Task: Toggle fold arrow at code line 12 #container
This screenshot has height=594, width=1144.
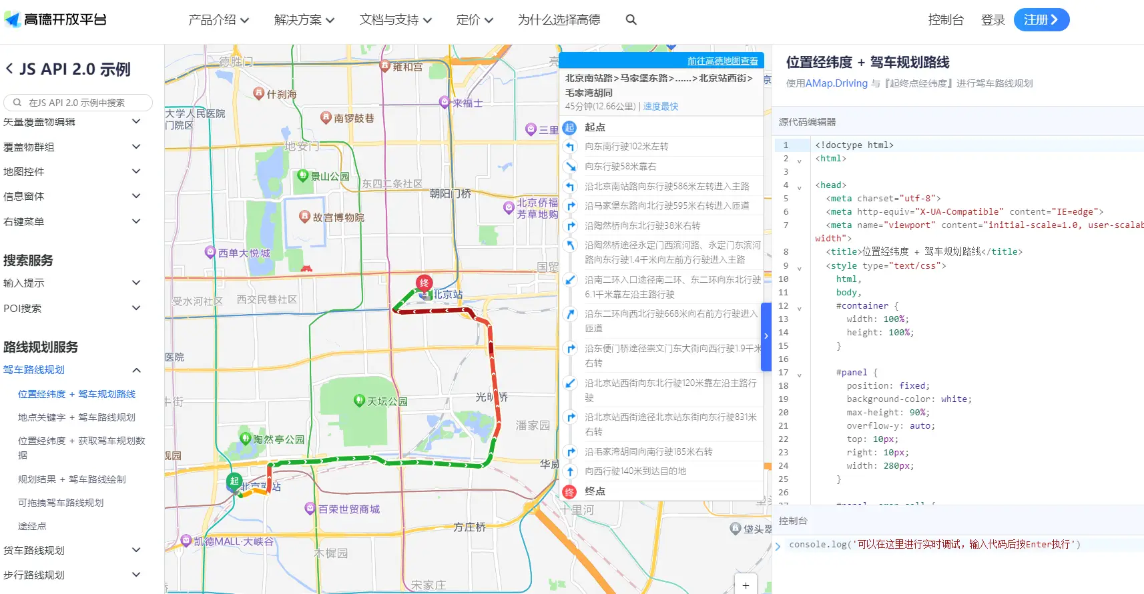Action: (x=799, y=309)
